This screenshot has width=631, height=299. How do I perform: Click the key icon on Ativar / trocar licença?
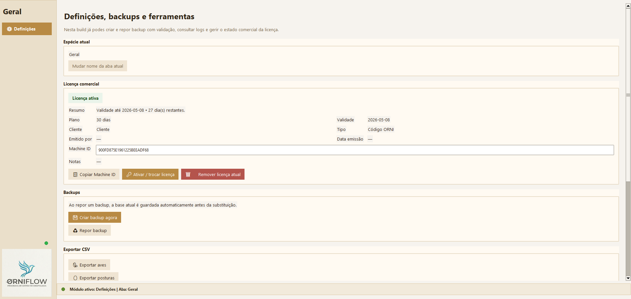point(129,175)
